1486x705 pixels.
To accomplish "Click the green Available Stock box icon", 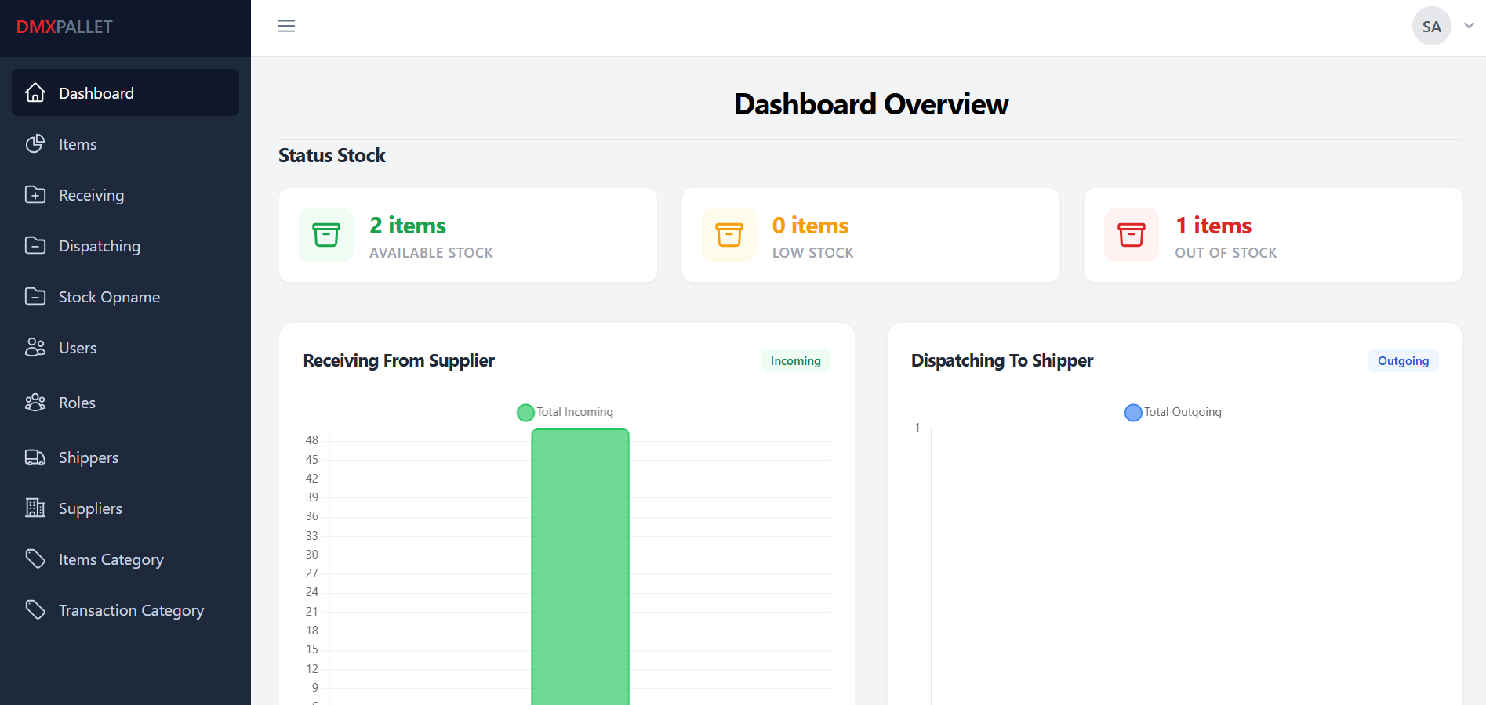I will pyautogui.click(x=326, y=235).
